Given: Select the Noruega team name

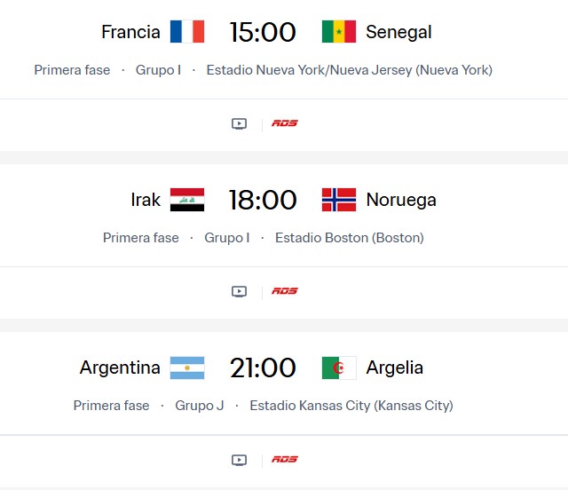Looking at the screenshot, I should (401, 200).
